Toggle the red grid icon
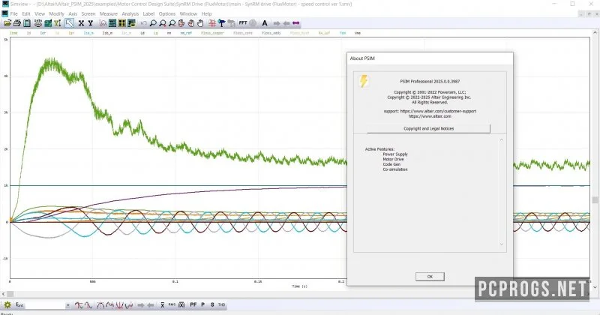Image resolution: width=600 pixels, height=315 pixels. pyautogui.click(x=212, y=23)
